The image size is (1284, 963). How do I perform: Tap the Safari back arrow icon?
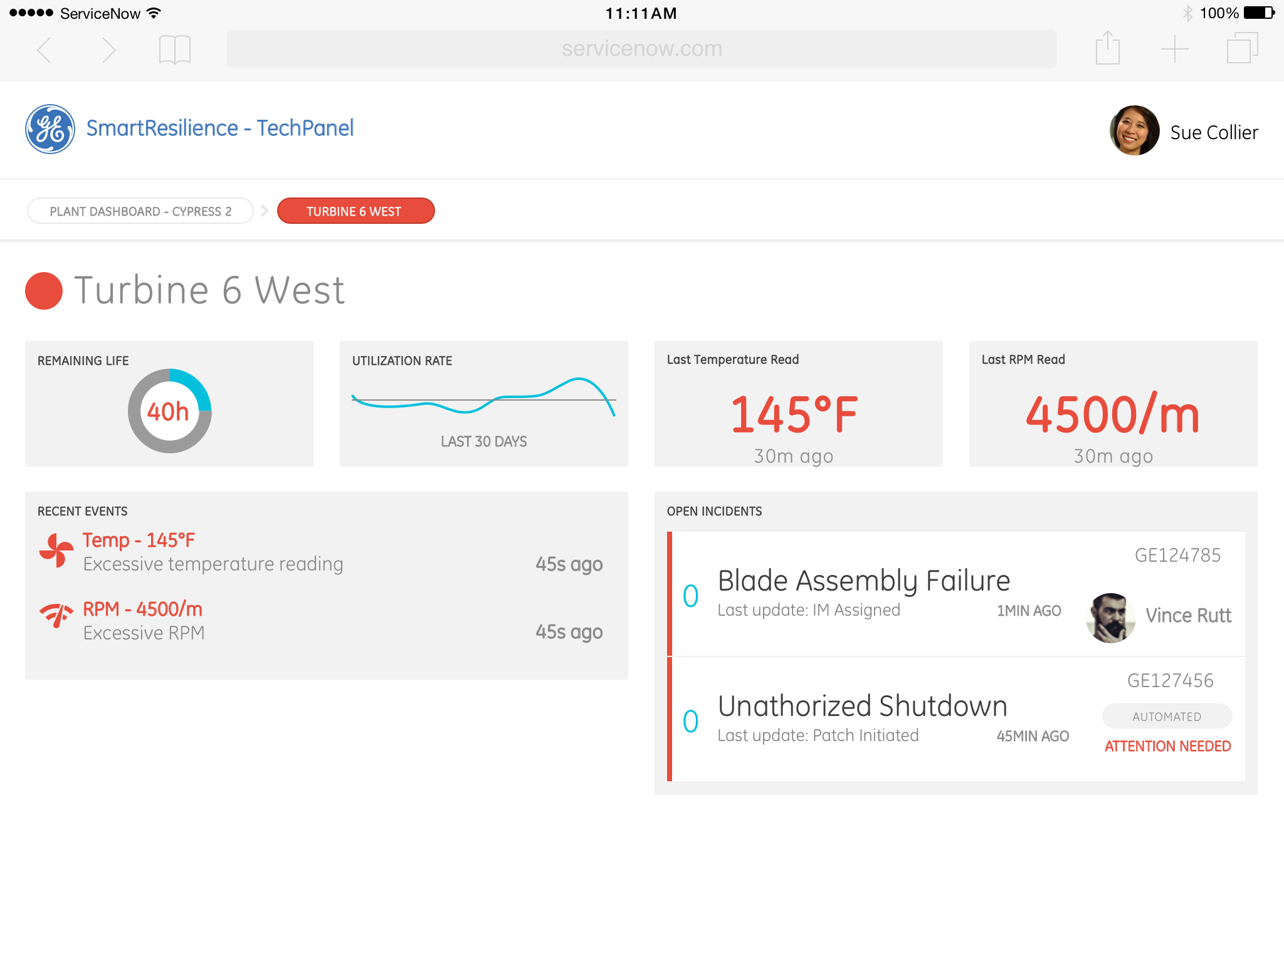(44, 50)
